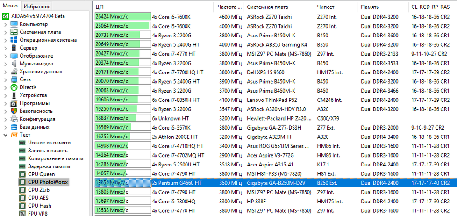Click the DirectX Xbox-style icon
The height and width of the screenshot is (216, 457).
[x=14, y=87]
